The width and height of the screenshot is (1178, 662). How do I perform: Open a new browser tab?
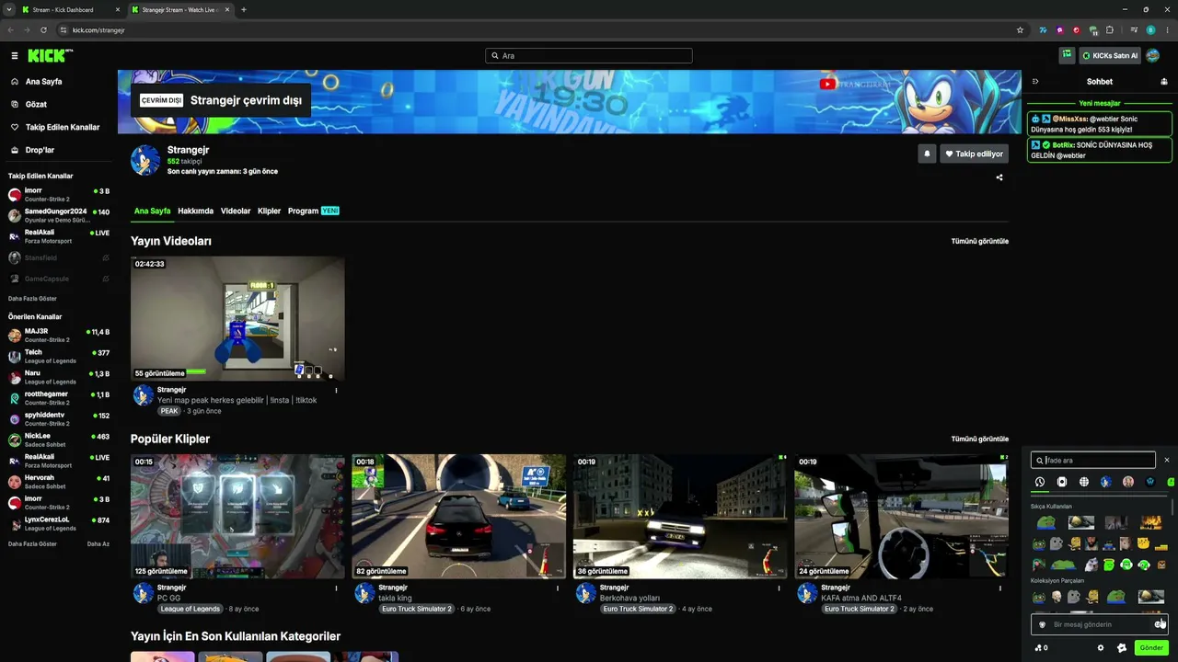243,10
